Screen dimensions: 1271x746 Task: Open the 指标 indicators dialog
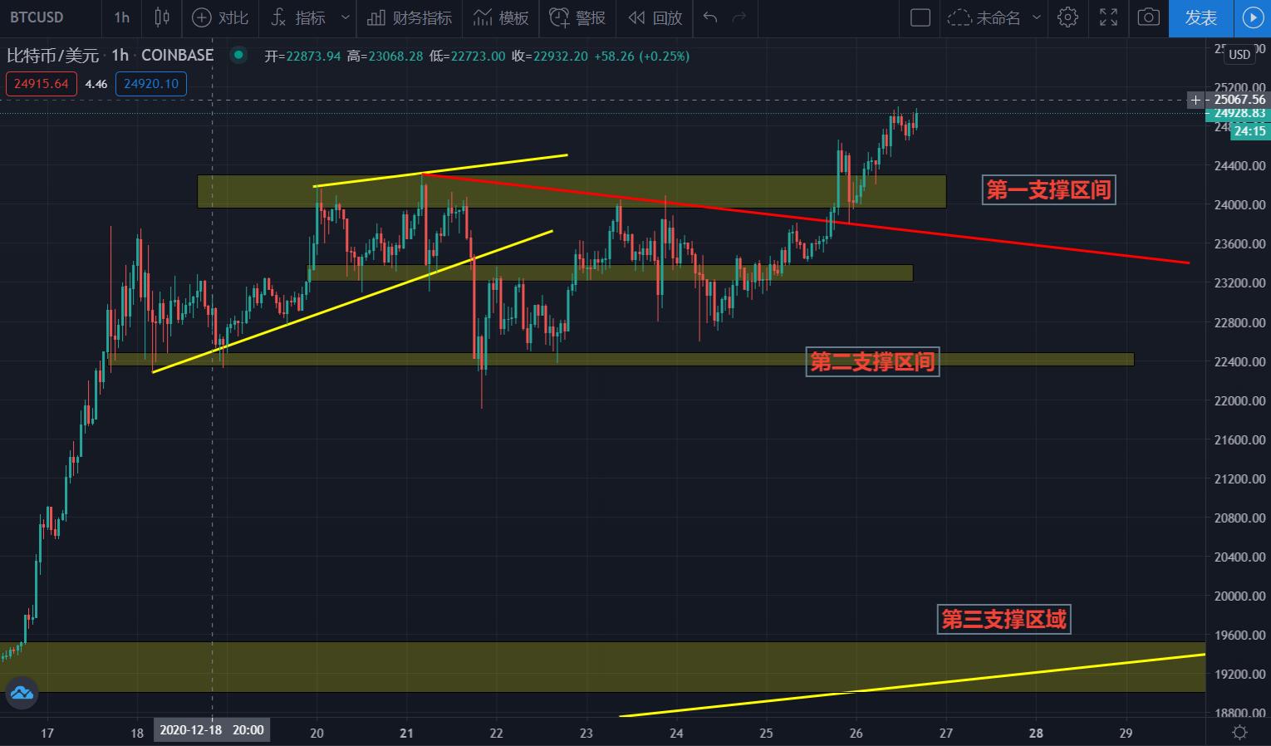coord(299,17)
